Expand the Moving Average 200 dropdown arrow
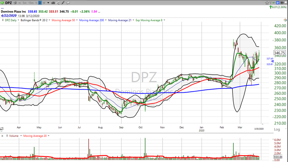288x162 pixels. [x=106, y=20]
